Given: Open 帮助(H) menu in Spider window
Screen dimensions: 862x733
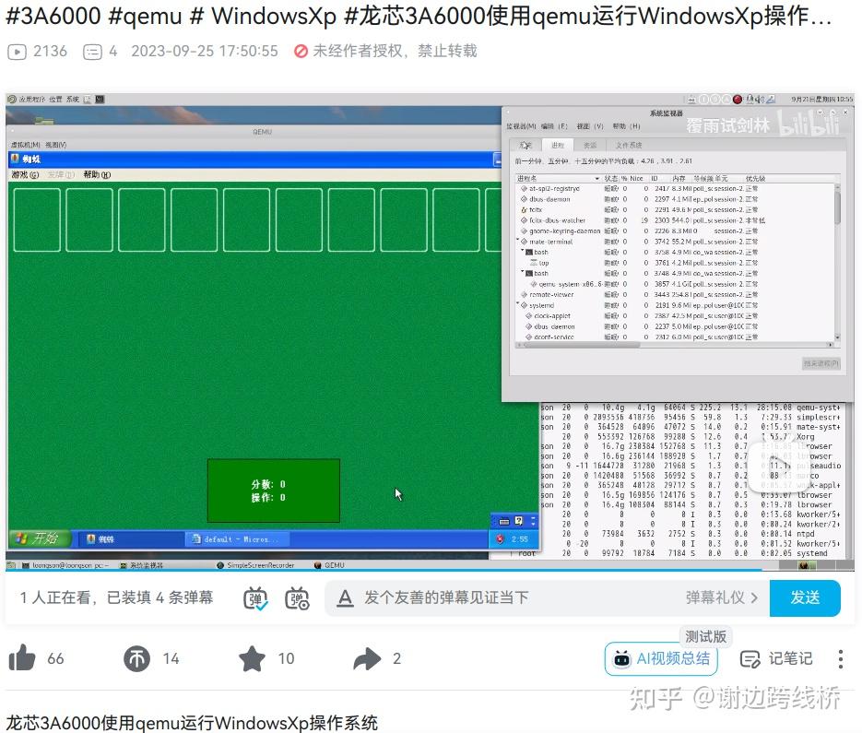Looking at the screenshot, I should (x=97, y=175).
